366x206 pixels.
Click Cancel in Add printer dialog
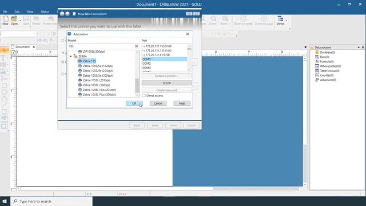tap(158, 103)
